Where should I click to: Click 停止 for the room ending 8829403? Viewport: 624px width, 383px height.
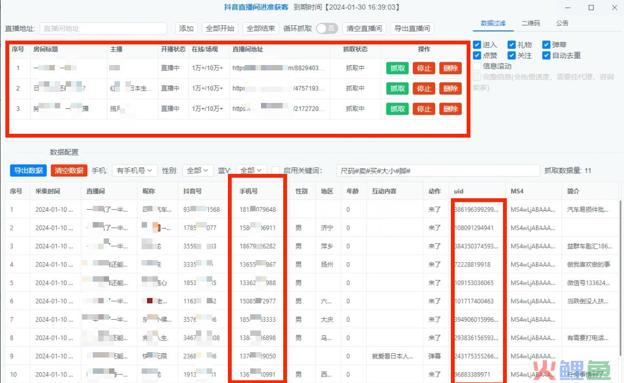[x=424, y=68]
